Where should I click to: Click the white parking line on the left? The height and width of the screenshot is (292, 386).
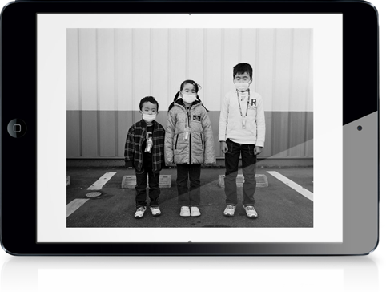tap(102, 180)
